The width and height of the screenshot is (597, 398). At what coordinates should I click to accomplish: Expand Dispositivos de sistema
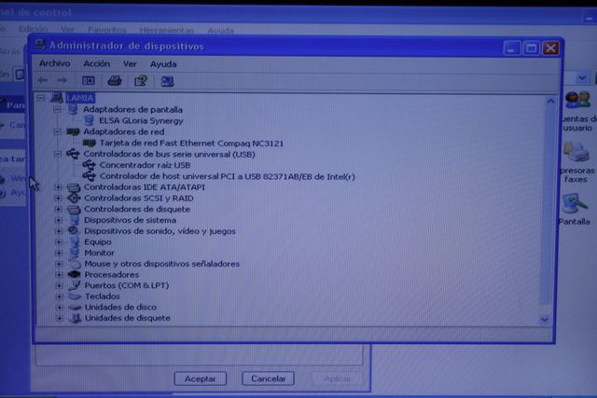[58, 220]
